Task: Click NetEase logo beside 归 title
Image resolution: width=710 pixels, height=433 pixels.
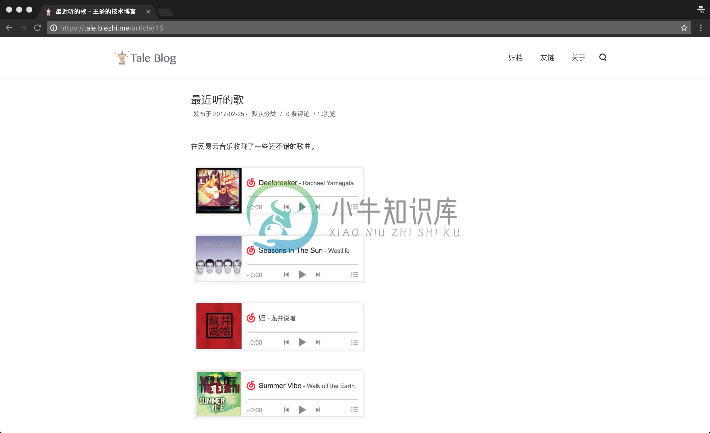Action: [251, 318]
